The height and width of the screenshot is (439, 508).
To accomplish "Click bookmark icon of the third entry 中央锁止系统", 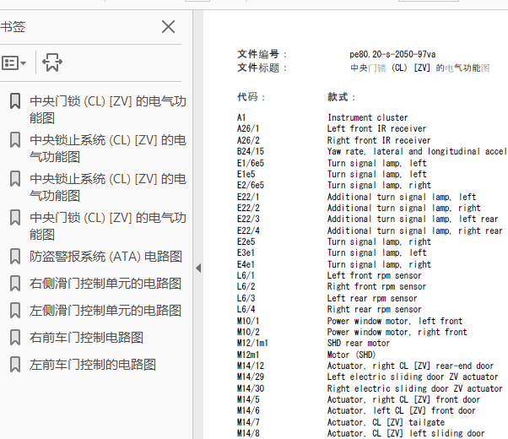I will click(15, 179).
